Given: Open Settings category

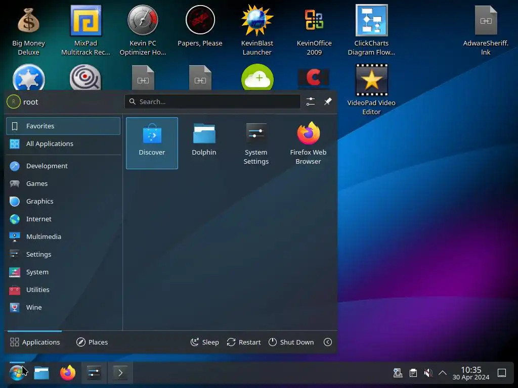Looking at the screenshot, I should pyautogui.click(x=63, y=255).
